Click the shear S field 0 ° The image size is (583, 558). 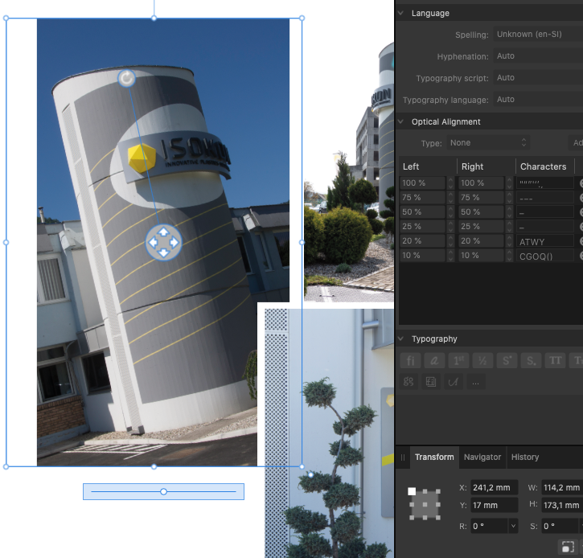[x=560, y=526]
